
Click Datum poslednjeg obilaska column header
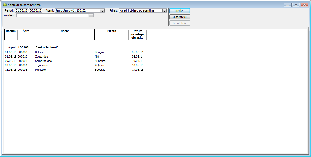(137, 34)
